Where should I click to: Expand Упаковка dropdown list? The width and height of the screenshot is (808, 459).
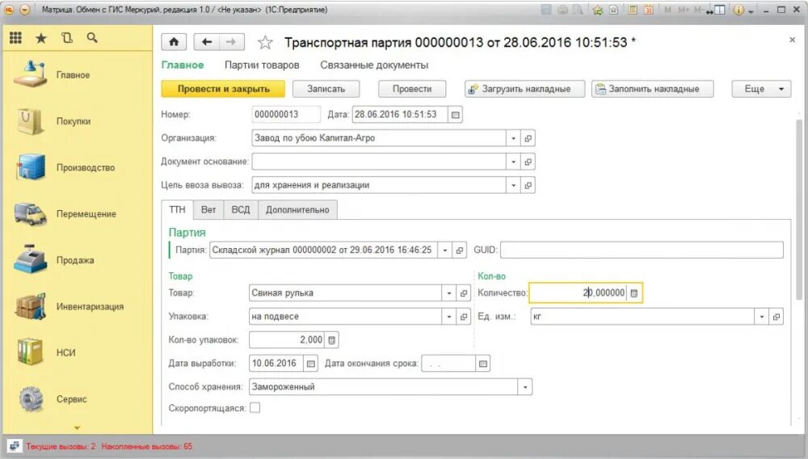448,317
